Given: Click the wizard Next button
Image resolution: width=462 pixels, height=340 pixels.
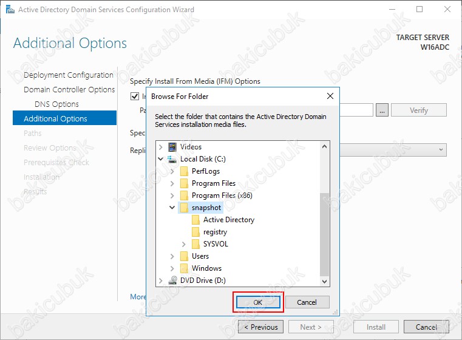Looking at the screenshot, I should tap(311, 327).
